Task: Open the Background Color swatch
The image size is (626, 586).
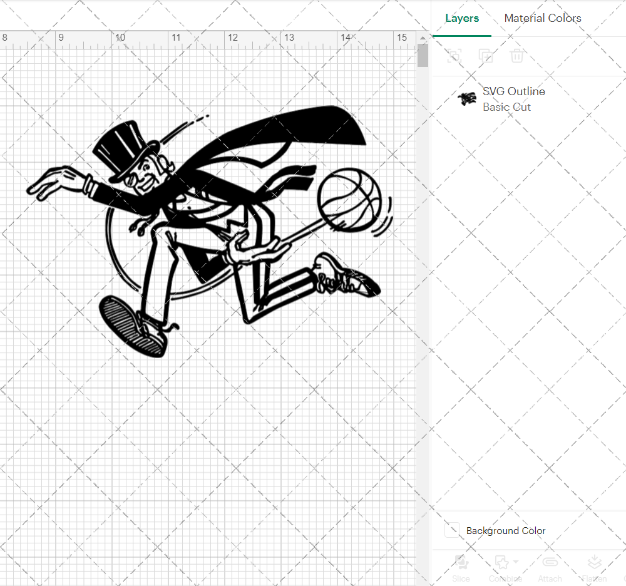Action: (453, 530)
